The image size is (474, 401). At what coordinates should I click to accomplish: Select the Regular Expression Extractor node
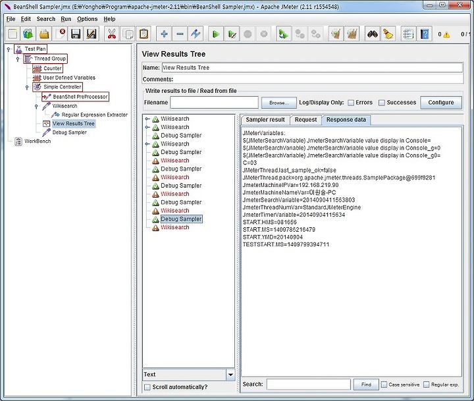click(x=90, y=115)
